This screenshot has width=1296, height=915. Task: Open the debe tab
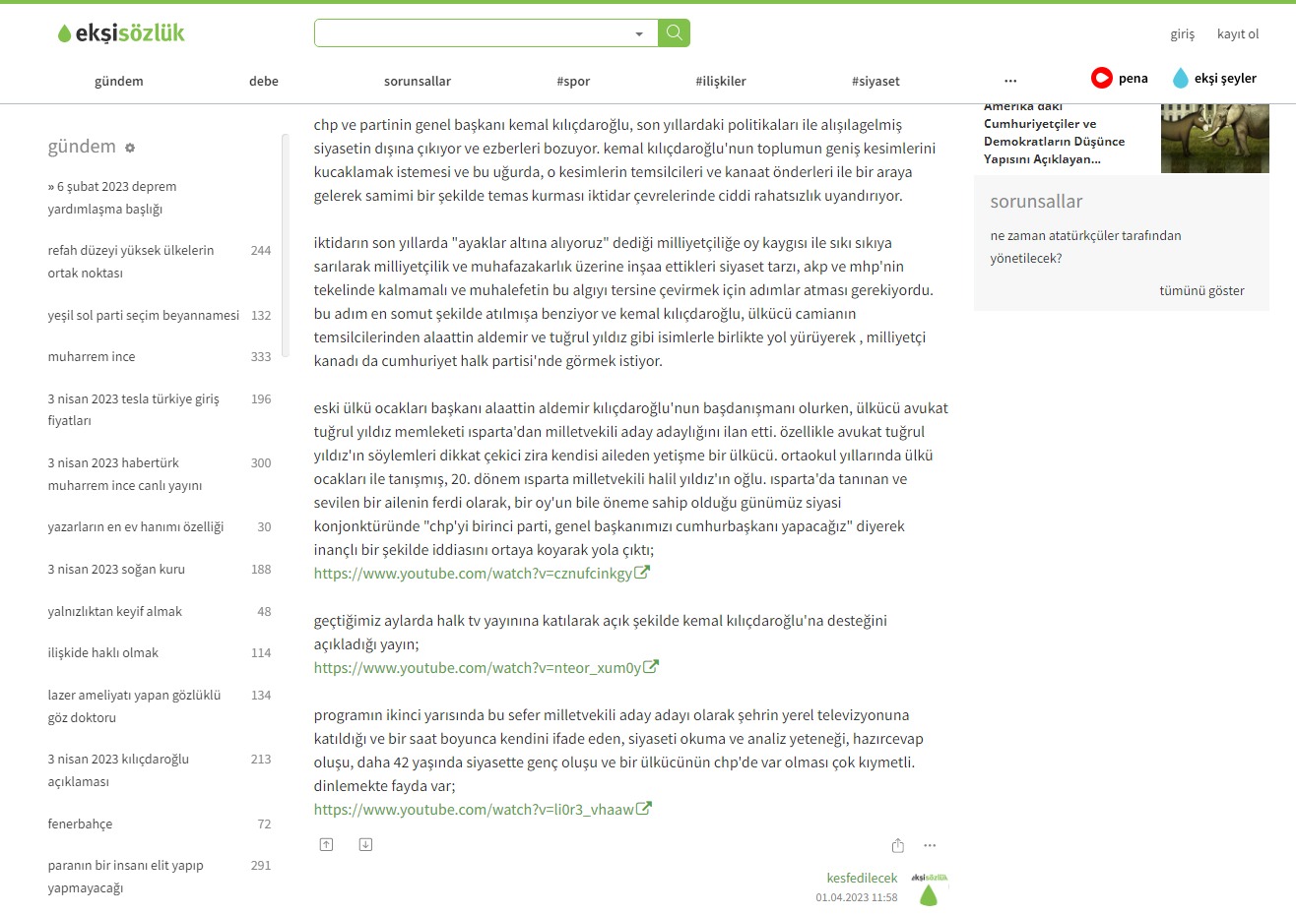click(x=264, y=81)
